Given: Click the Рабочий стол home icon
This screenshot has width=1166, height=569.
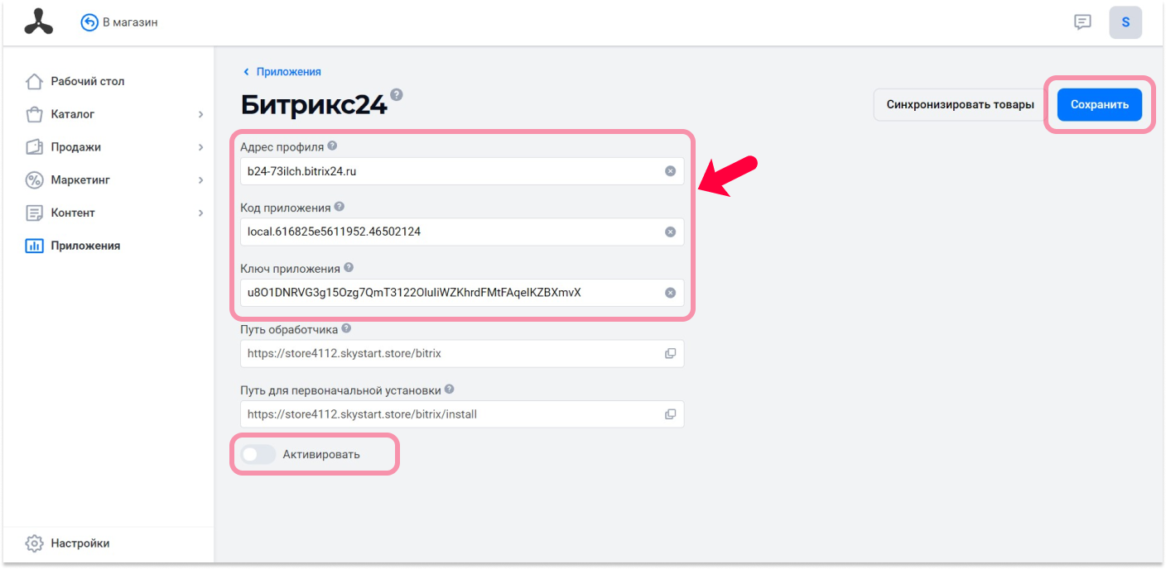Looking at the screenshot, I should click(x=34, y=81).
